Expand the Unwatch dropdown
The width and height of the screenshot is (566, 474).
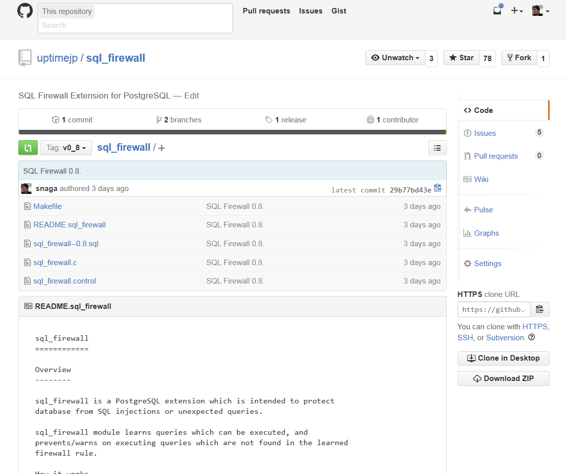pos(395,58)
